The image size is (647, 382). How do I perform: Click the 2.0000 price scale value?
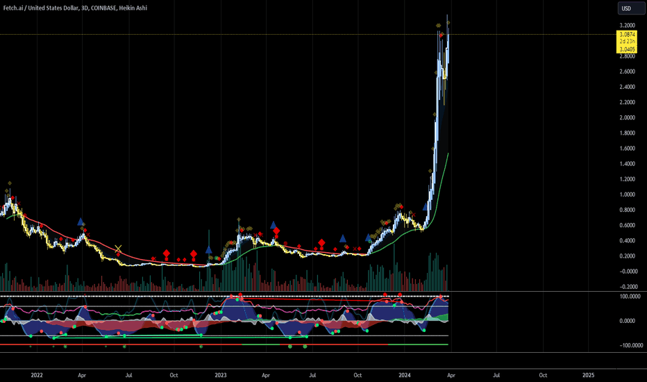coord(627,117)
